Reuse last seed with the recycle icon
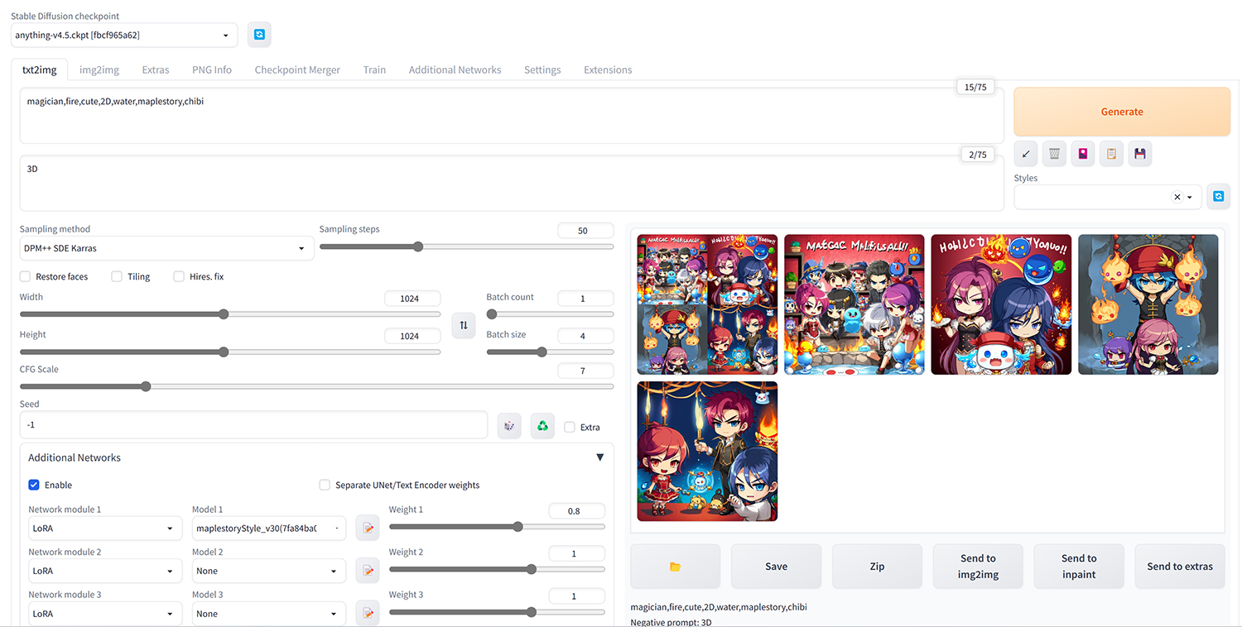The height and width of the screenshot is (627, 1242). coord(542,426)
